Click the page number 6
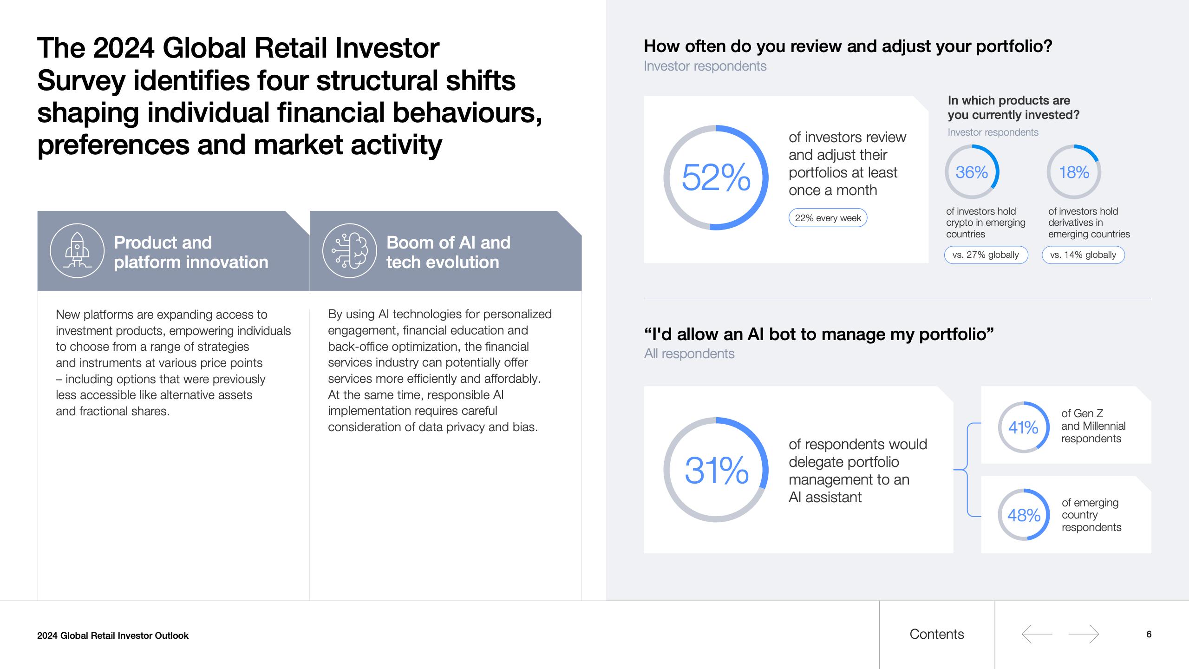This screenshot has width=1189, height=669. pos(1149,634)
